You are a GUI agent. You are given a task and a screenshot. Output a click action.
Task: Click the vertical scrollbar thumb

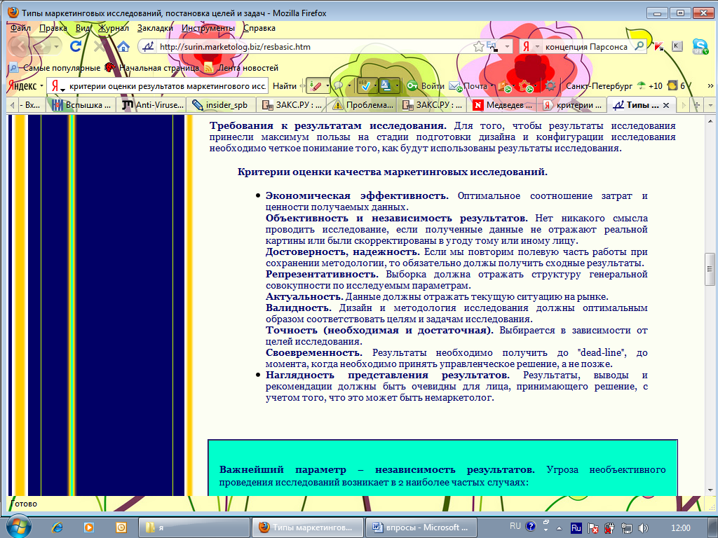pos(710,269)
